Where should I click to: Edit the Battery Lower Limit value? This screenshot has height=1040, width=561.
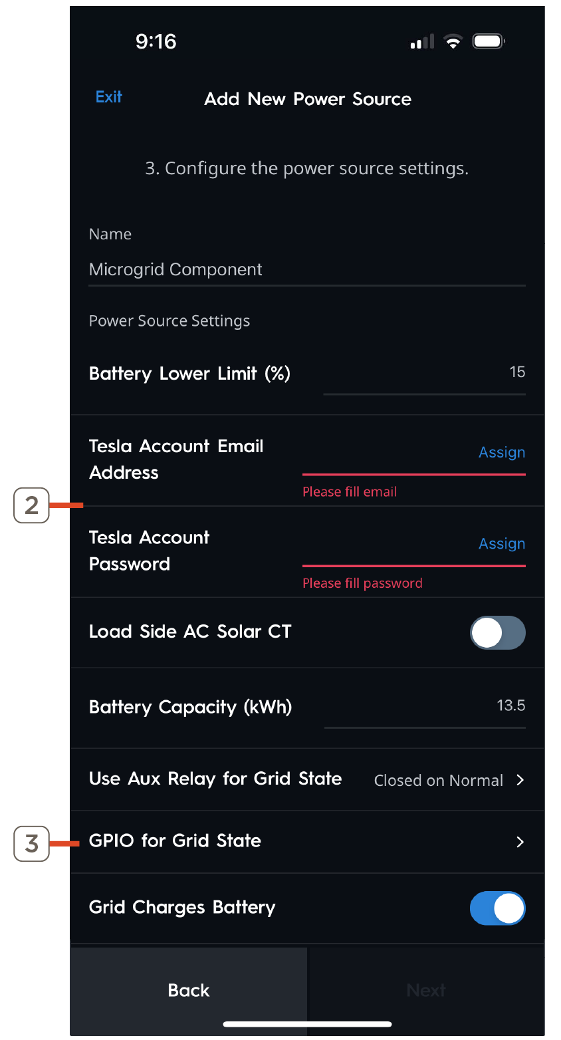[424, 373]
